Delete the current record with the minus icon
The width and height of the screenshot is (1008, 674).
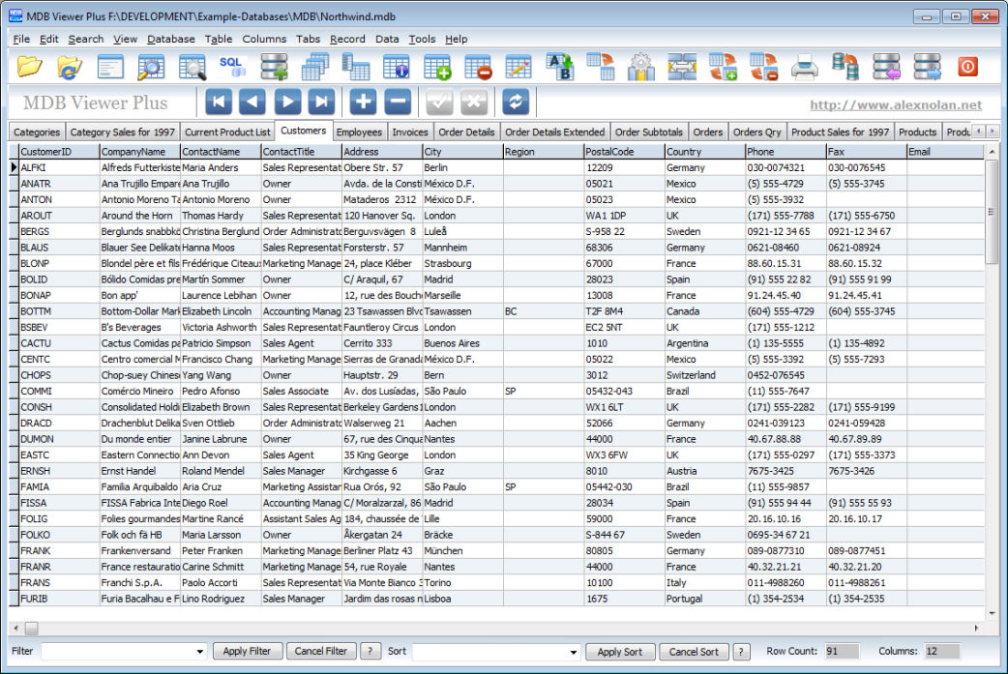[397, 101]
